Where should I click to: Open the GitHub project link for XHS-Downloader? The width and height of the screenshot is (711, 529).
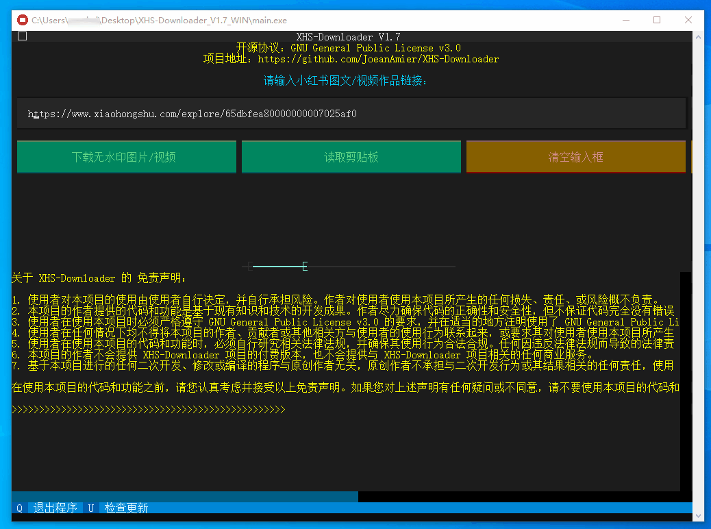tap(380, 59)
